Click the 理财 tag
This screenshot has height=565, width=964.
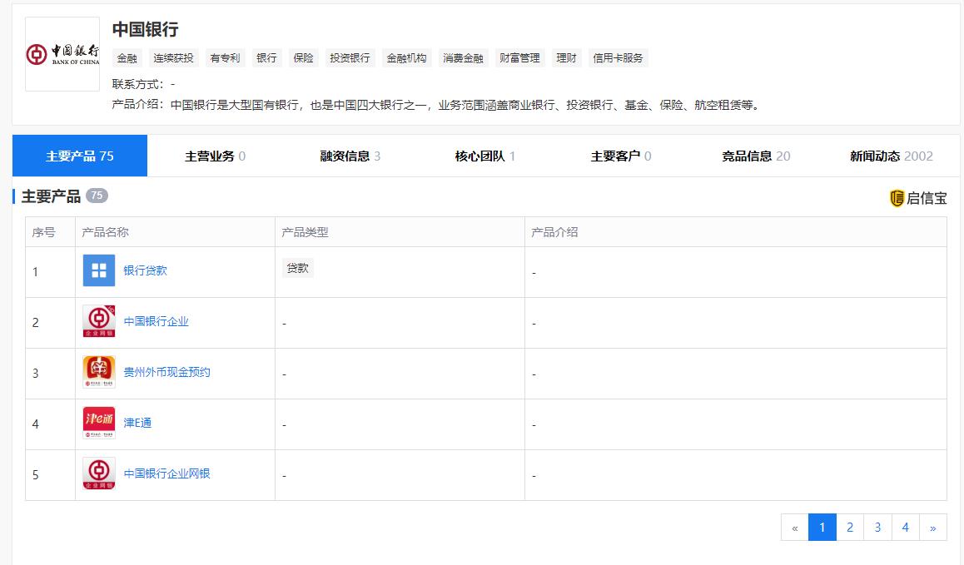point(566,57)
